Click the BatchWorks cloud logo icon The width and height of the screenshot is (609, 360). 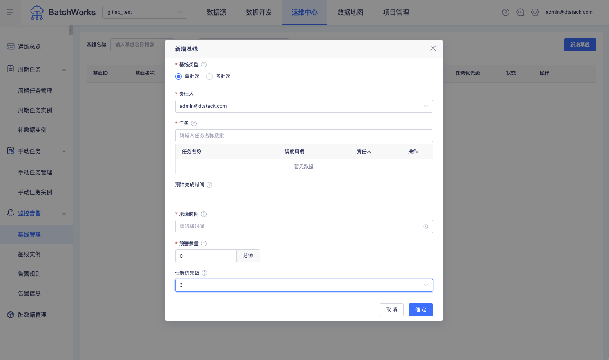[x=37, y=13]
